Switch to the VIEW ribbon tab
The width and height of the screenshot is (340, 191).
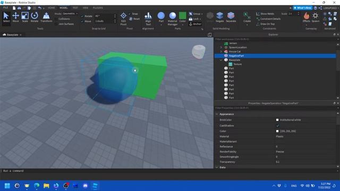click(x=86, y=8)
